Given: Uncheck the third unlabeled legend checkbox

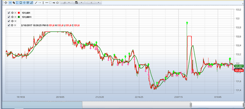Looking at the screenshot, I should (9, 21).
